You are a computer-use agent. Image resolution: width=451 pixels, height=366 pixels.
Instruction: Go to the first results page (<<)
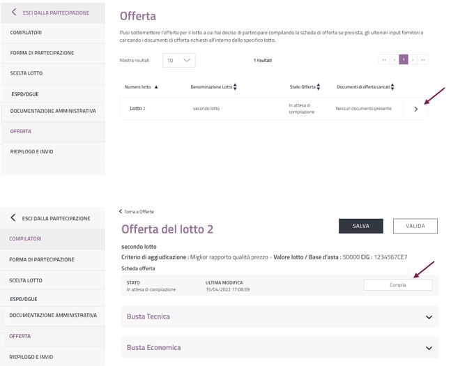(383, 61)
